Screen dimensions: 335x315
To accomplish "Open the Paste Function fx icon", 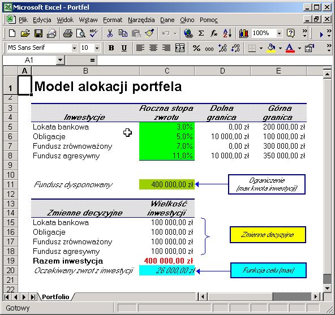I will 214,33.
